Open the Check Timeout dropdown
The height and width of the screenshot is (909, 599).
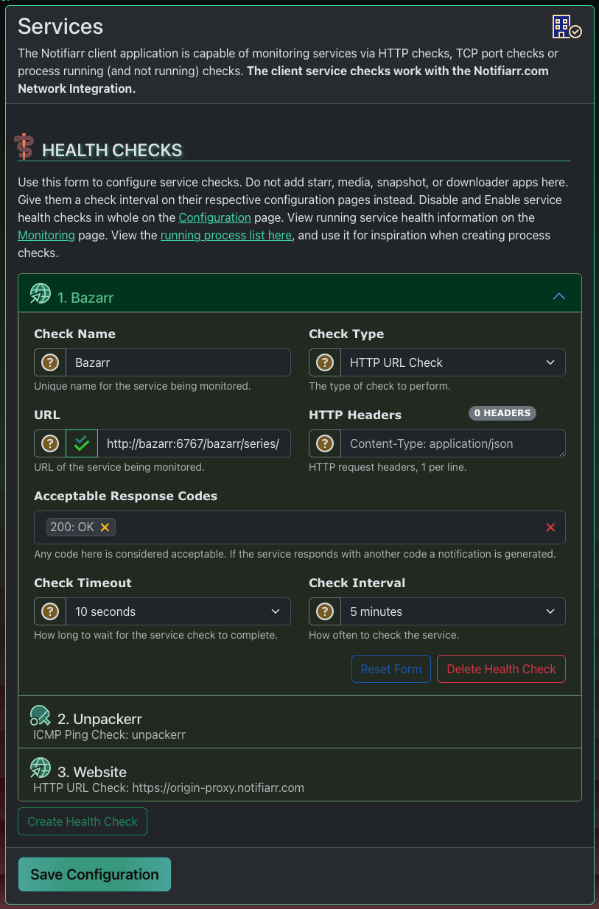(178, 611)
